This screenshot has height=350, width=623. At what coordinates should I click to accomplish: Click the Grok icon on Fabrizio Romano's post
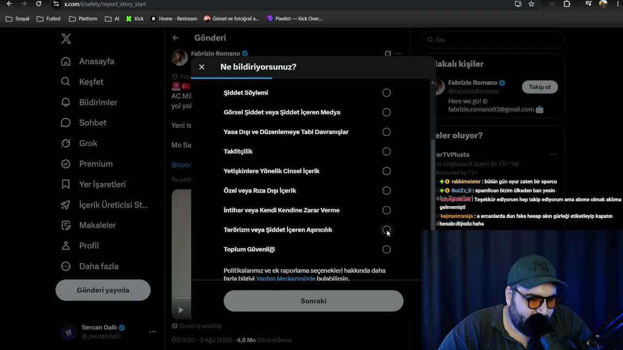pos(388,53)
